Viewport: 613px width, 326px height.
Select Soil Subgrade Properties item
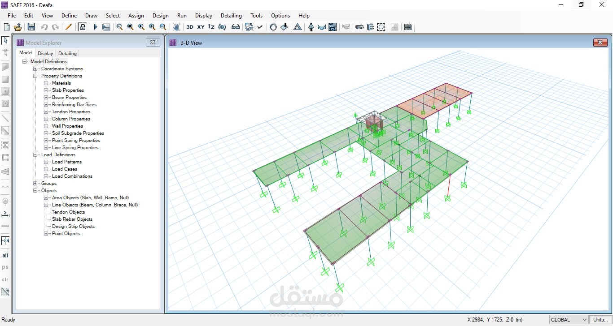78,133
